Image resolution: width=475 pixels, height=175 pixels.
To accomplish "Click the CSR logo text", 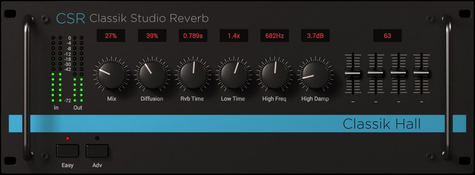I will tap(71, 19).
